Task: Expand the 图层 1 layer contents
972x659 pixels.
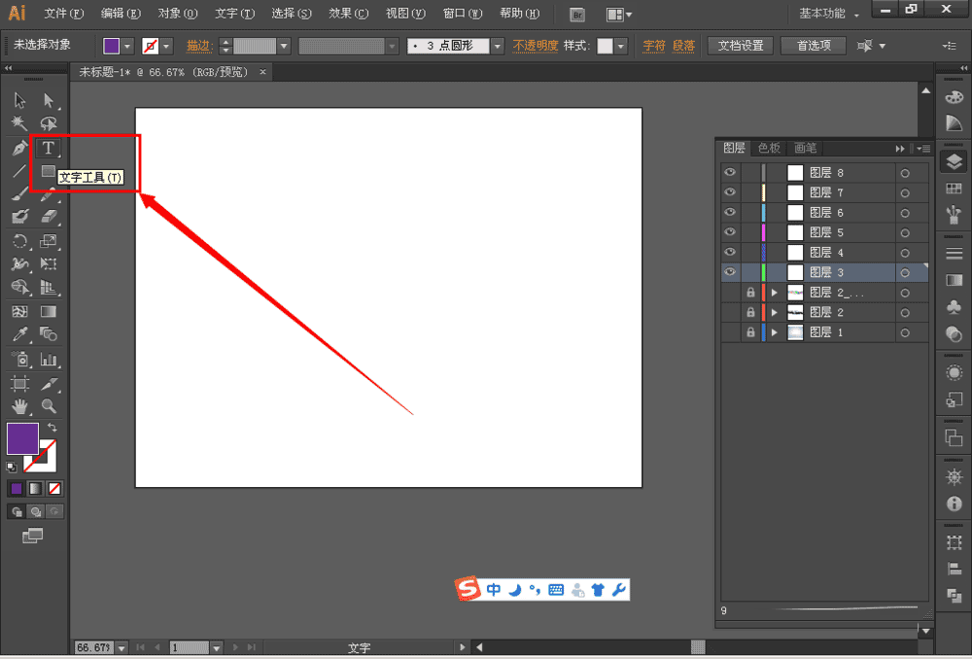Action: coord(775,332)
